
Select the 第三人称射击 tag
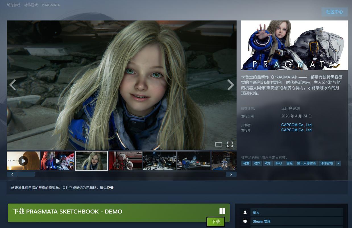[x=307, y=163]
